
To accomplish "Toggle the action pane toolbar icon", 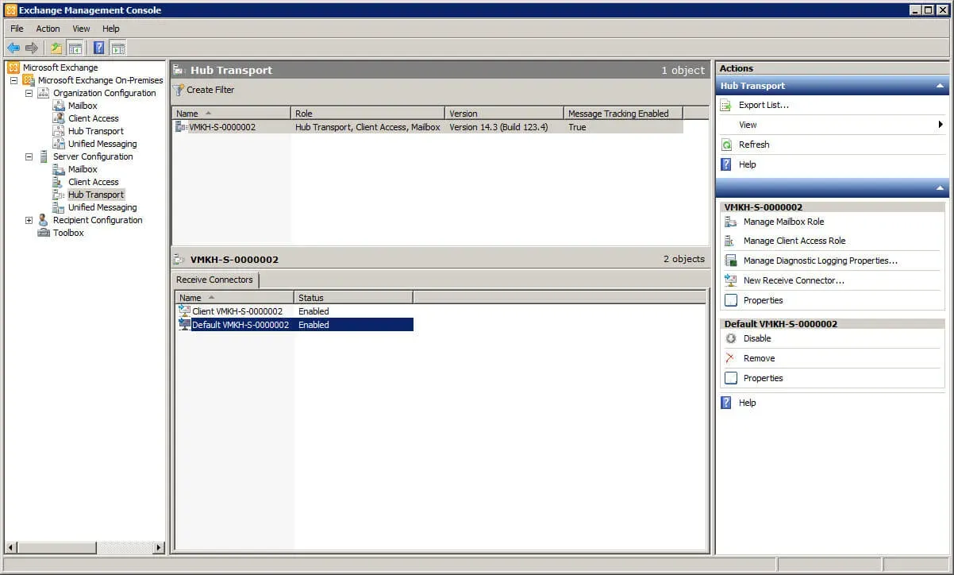I will point(117,48).
